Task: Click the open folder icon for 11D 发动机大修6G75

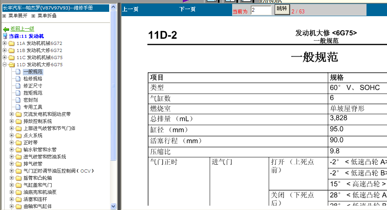Action: [11, 65]
